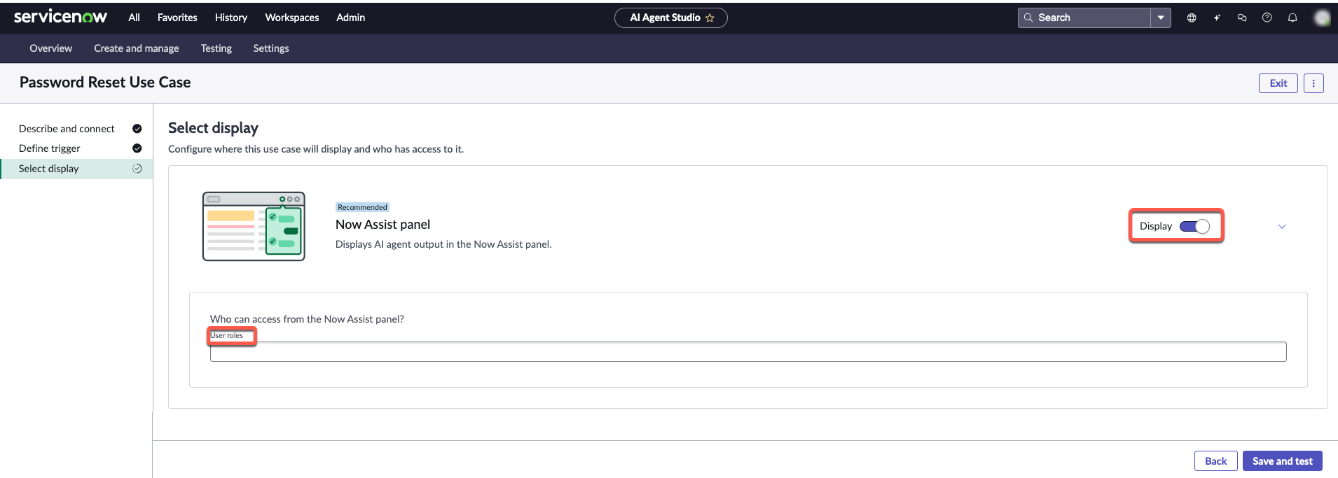Go to Create and manage tab
This screenshot has height=478, width=1338.
tap(137, 48)
